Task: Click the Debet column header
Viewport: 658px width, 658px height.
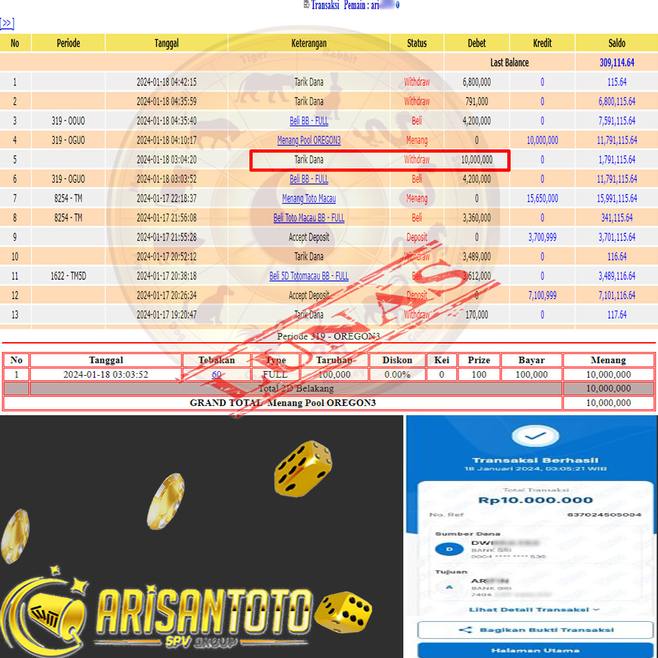Action: point(476,43)
